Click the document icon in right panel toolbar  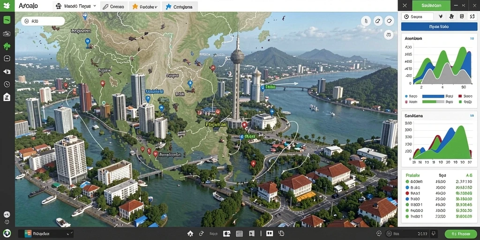point(462,17)
